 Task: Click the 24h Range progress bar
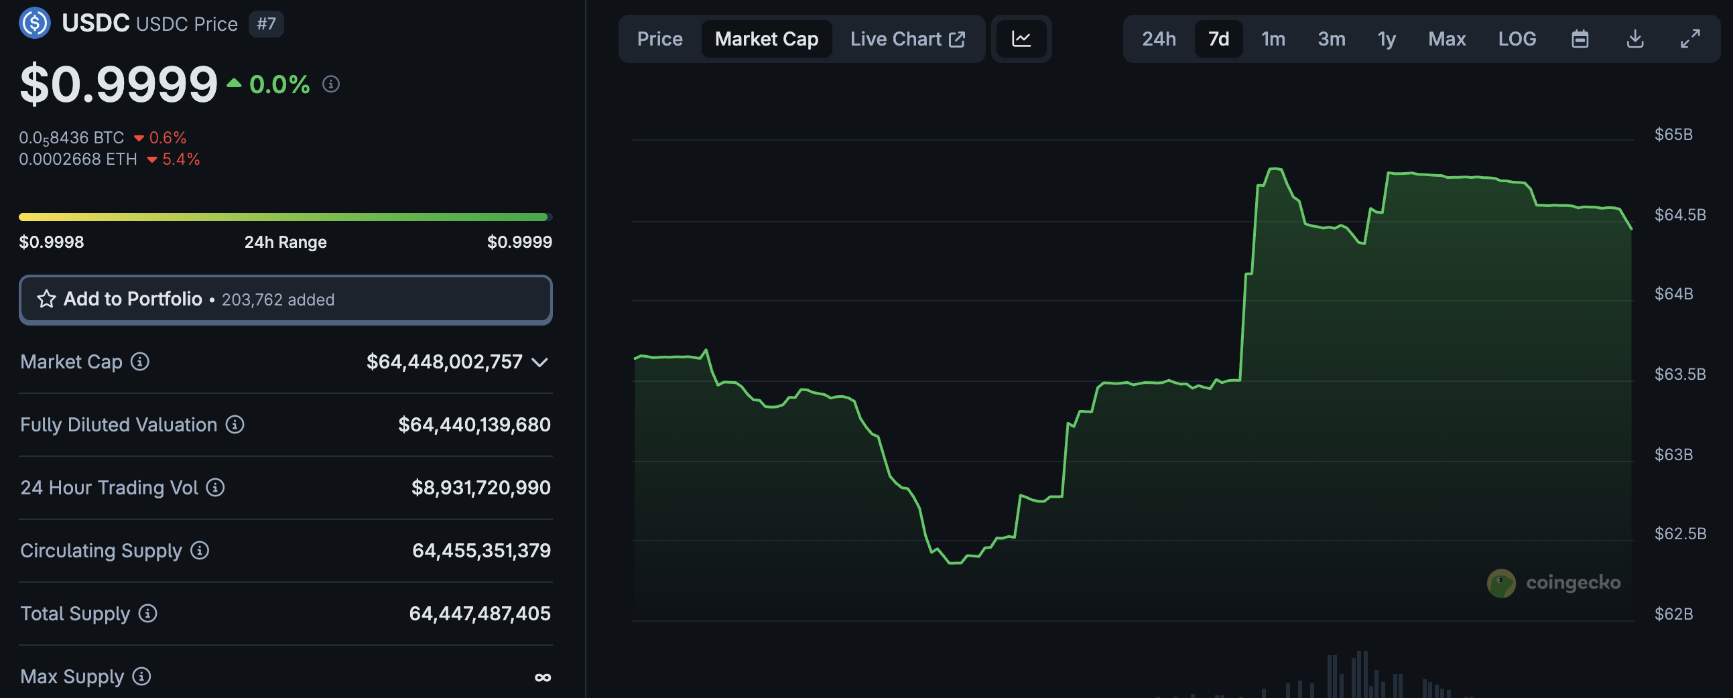(x=285, y=217)
